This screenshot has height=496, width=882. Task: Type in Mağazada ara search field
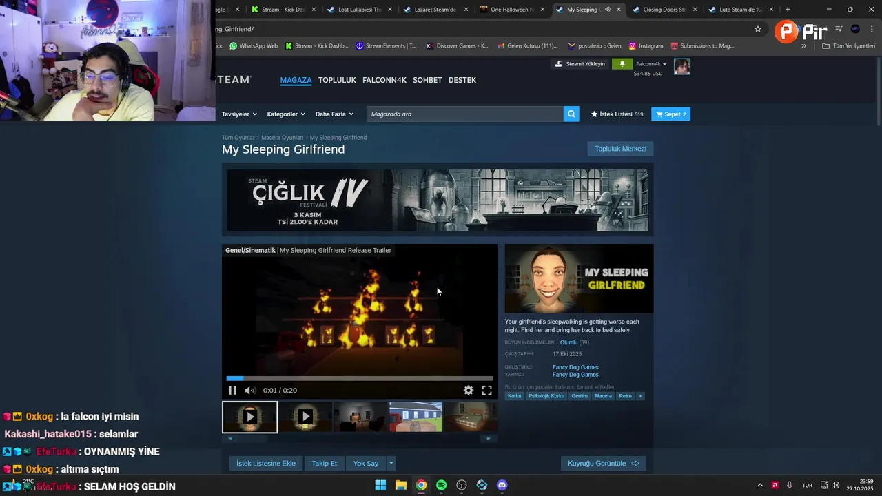[x=465, y=114]
